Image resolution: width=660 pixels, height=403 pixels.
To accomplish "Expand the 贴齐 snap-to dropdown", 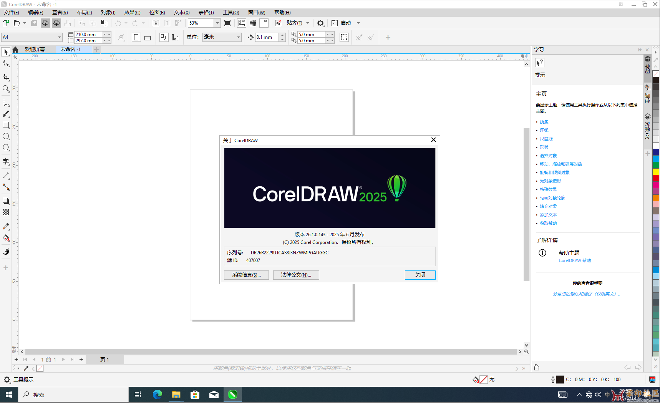I will [x=308, y=23].
